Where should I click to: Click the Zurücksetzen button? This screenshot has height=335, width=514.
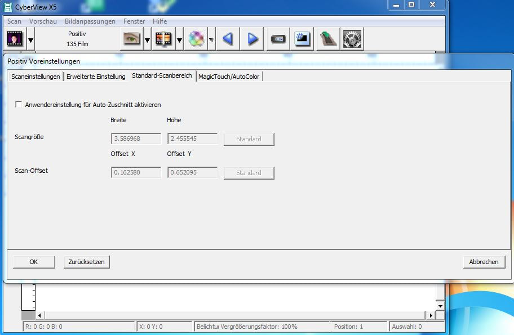pyautogui.click(x=87, y=262)
